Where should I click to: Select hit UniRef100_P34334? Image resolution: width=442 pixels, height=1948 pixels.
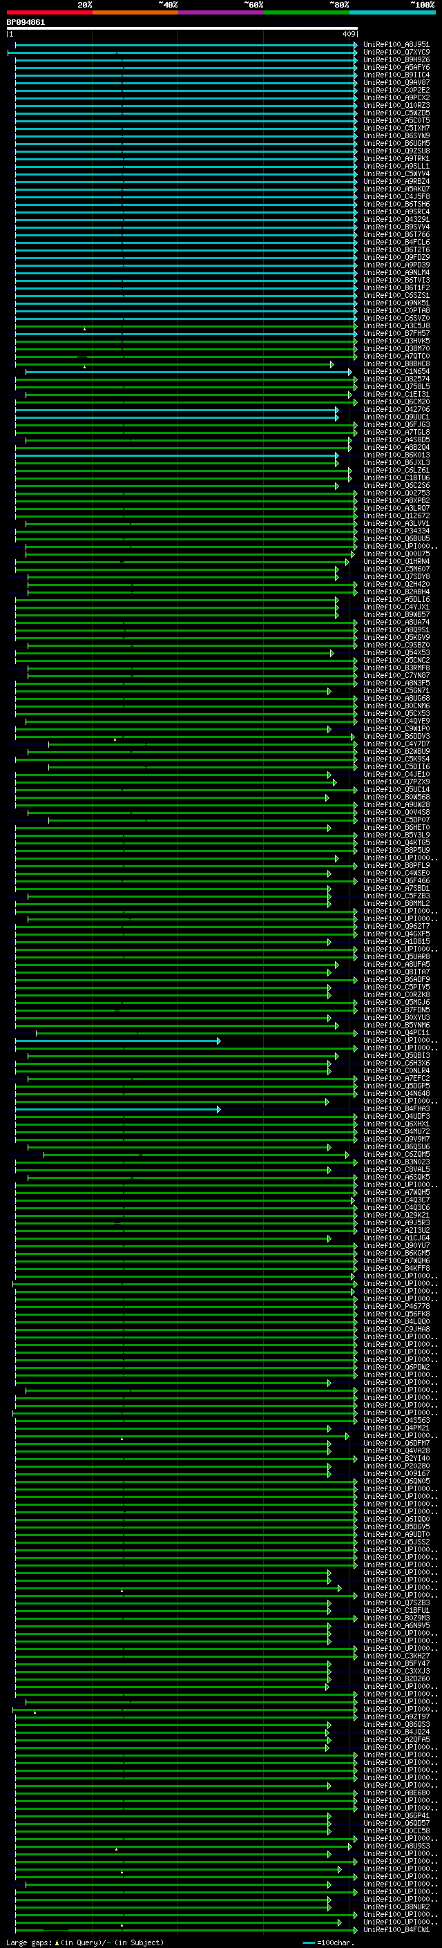[396, 531]
